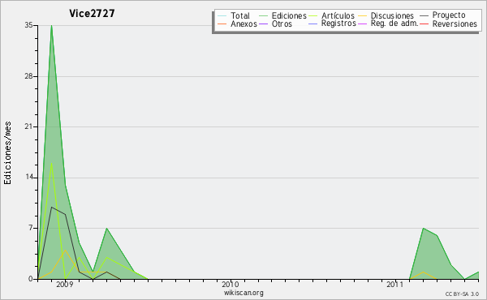
Task: Click the 21 y-axis value
Action: [28, 126]
